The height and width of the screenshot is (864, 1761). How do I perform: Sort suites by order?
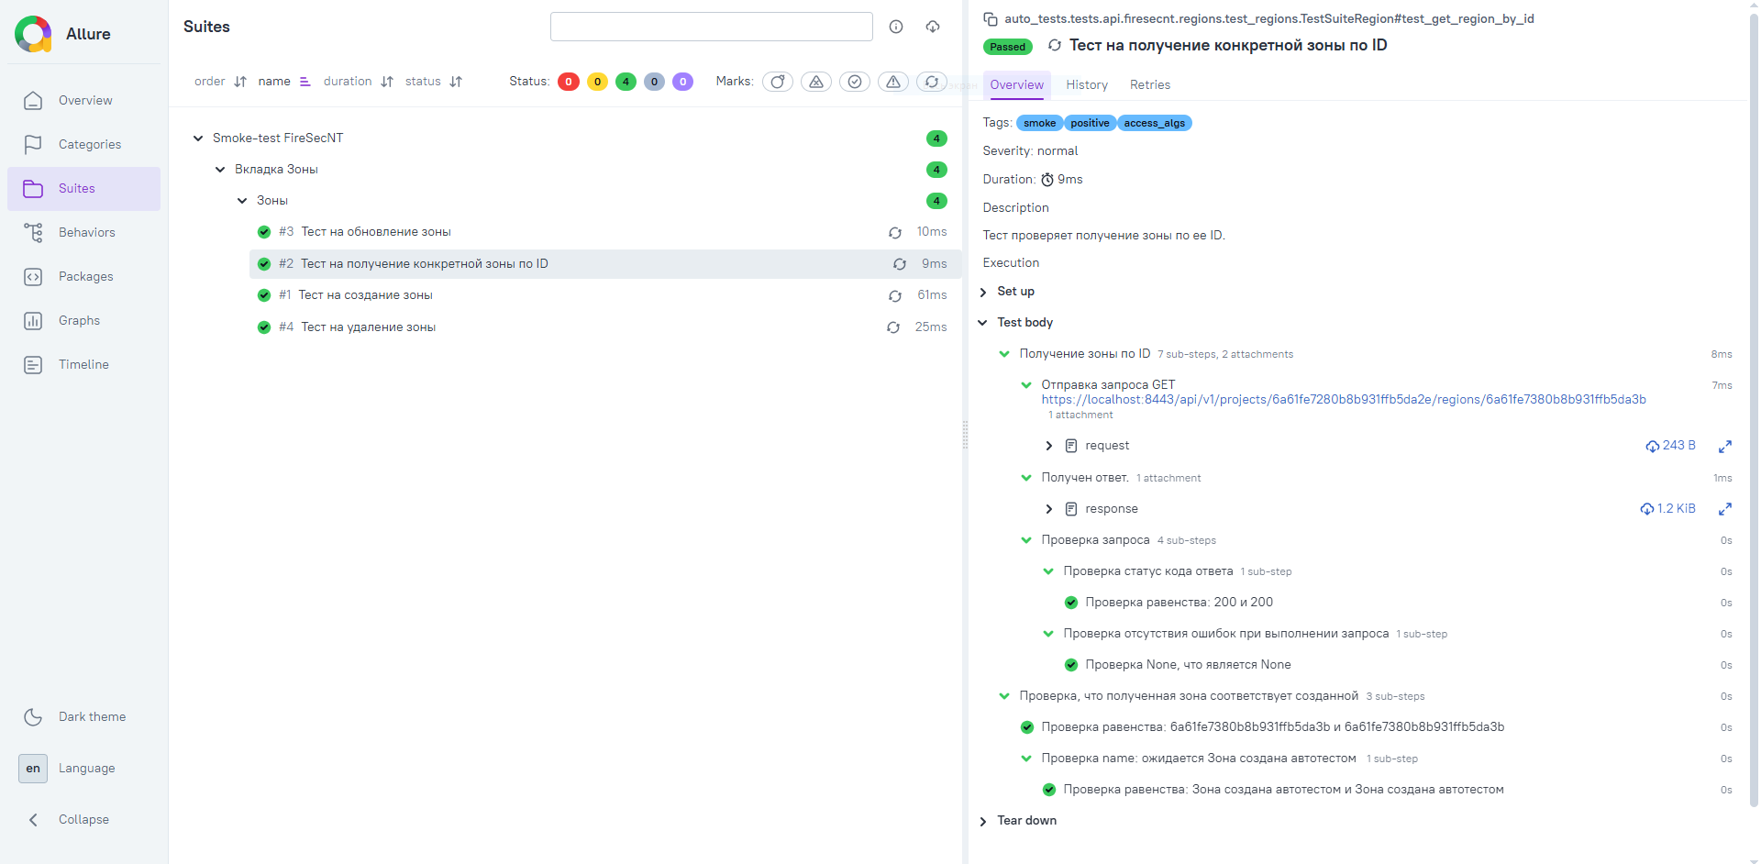point(220,82)
